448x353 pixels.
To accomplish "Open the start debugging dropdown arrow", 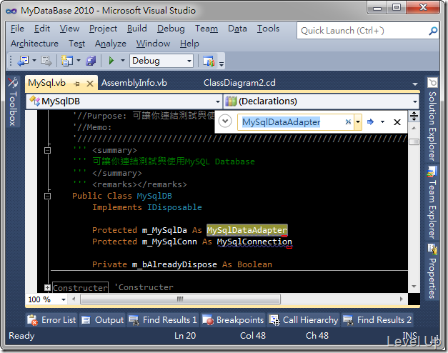I will (123, 60).
